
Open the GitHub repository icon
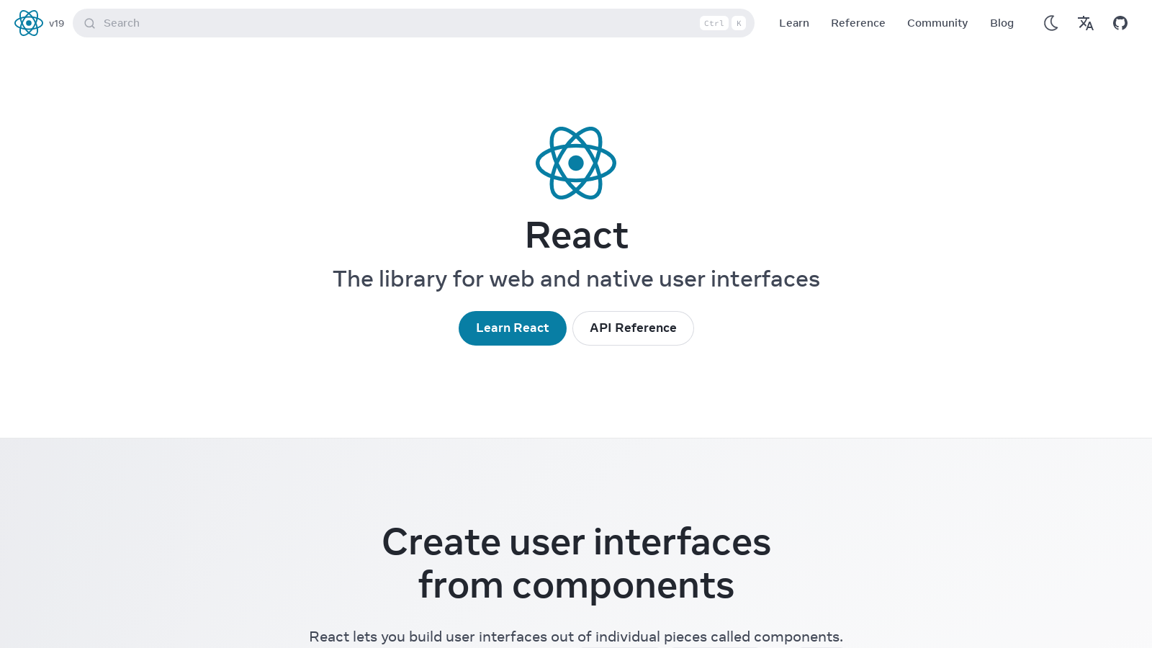point(1120,23)
